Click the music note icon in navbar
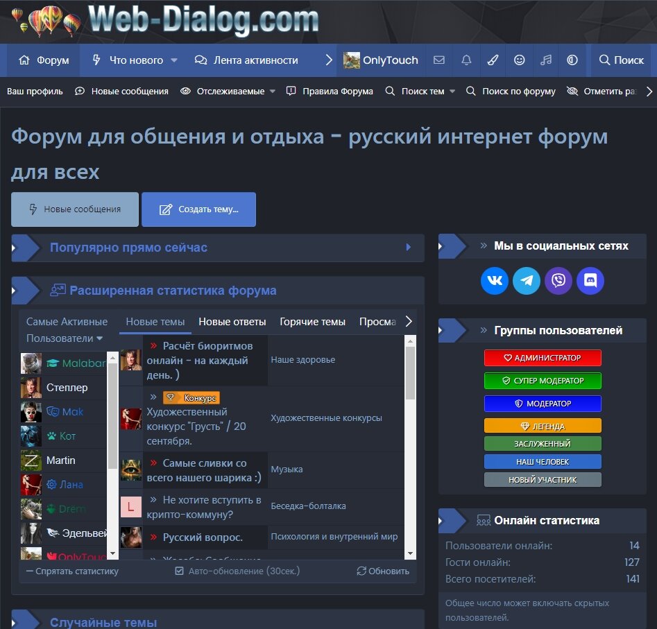Screen dimensions: 657x629 click(545, 60)
